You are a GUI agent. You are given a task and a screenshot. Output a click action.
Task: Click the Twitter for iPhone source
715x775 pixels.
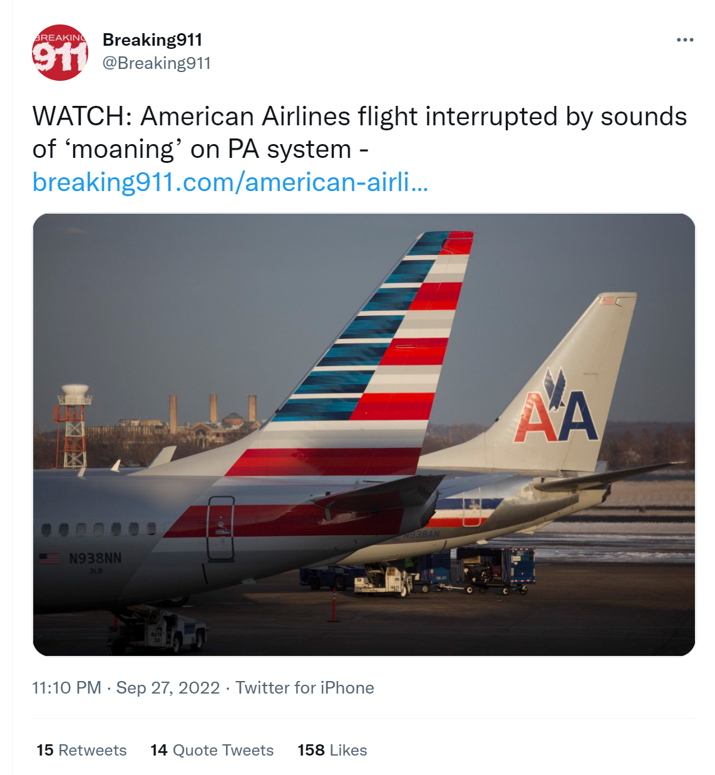pyautogui.click(x=304, y=688)
